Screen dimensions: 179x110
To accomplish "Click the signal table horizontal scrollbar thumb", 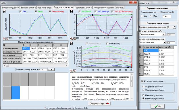I will pos(7,65).
